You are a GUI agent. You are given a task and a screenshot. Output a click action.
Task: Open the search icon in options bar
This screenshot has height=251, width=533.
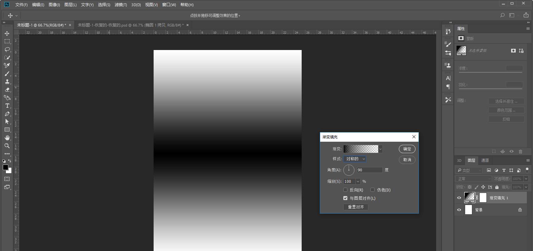click(502, 15)
